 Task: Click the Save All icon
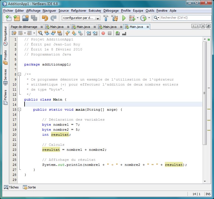(34, 18)
